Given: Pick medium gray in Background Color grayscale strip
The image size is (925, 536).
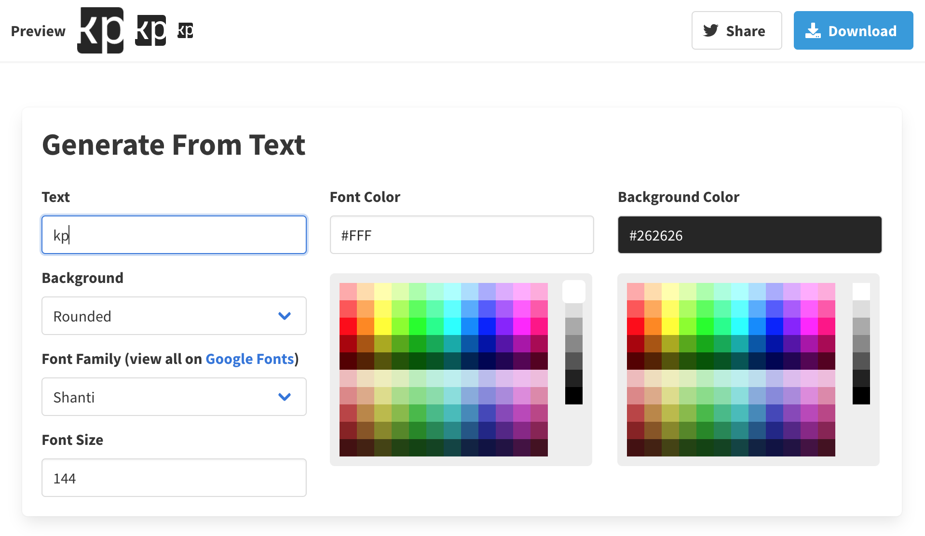Looking at the screenshot, I should (x=861, y=344).
